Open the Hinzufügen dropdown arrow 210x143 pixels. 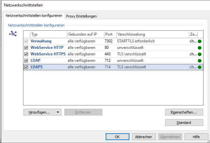tap(58, 112)
